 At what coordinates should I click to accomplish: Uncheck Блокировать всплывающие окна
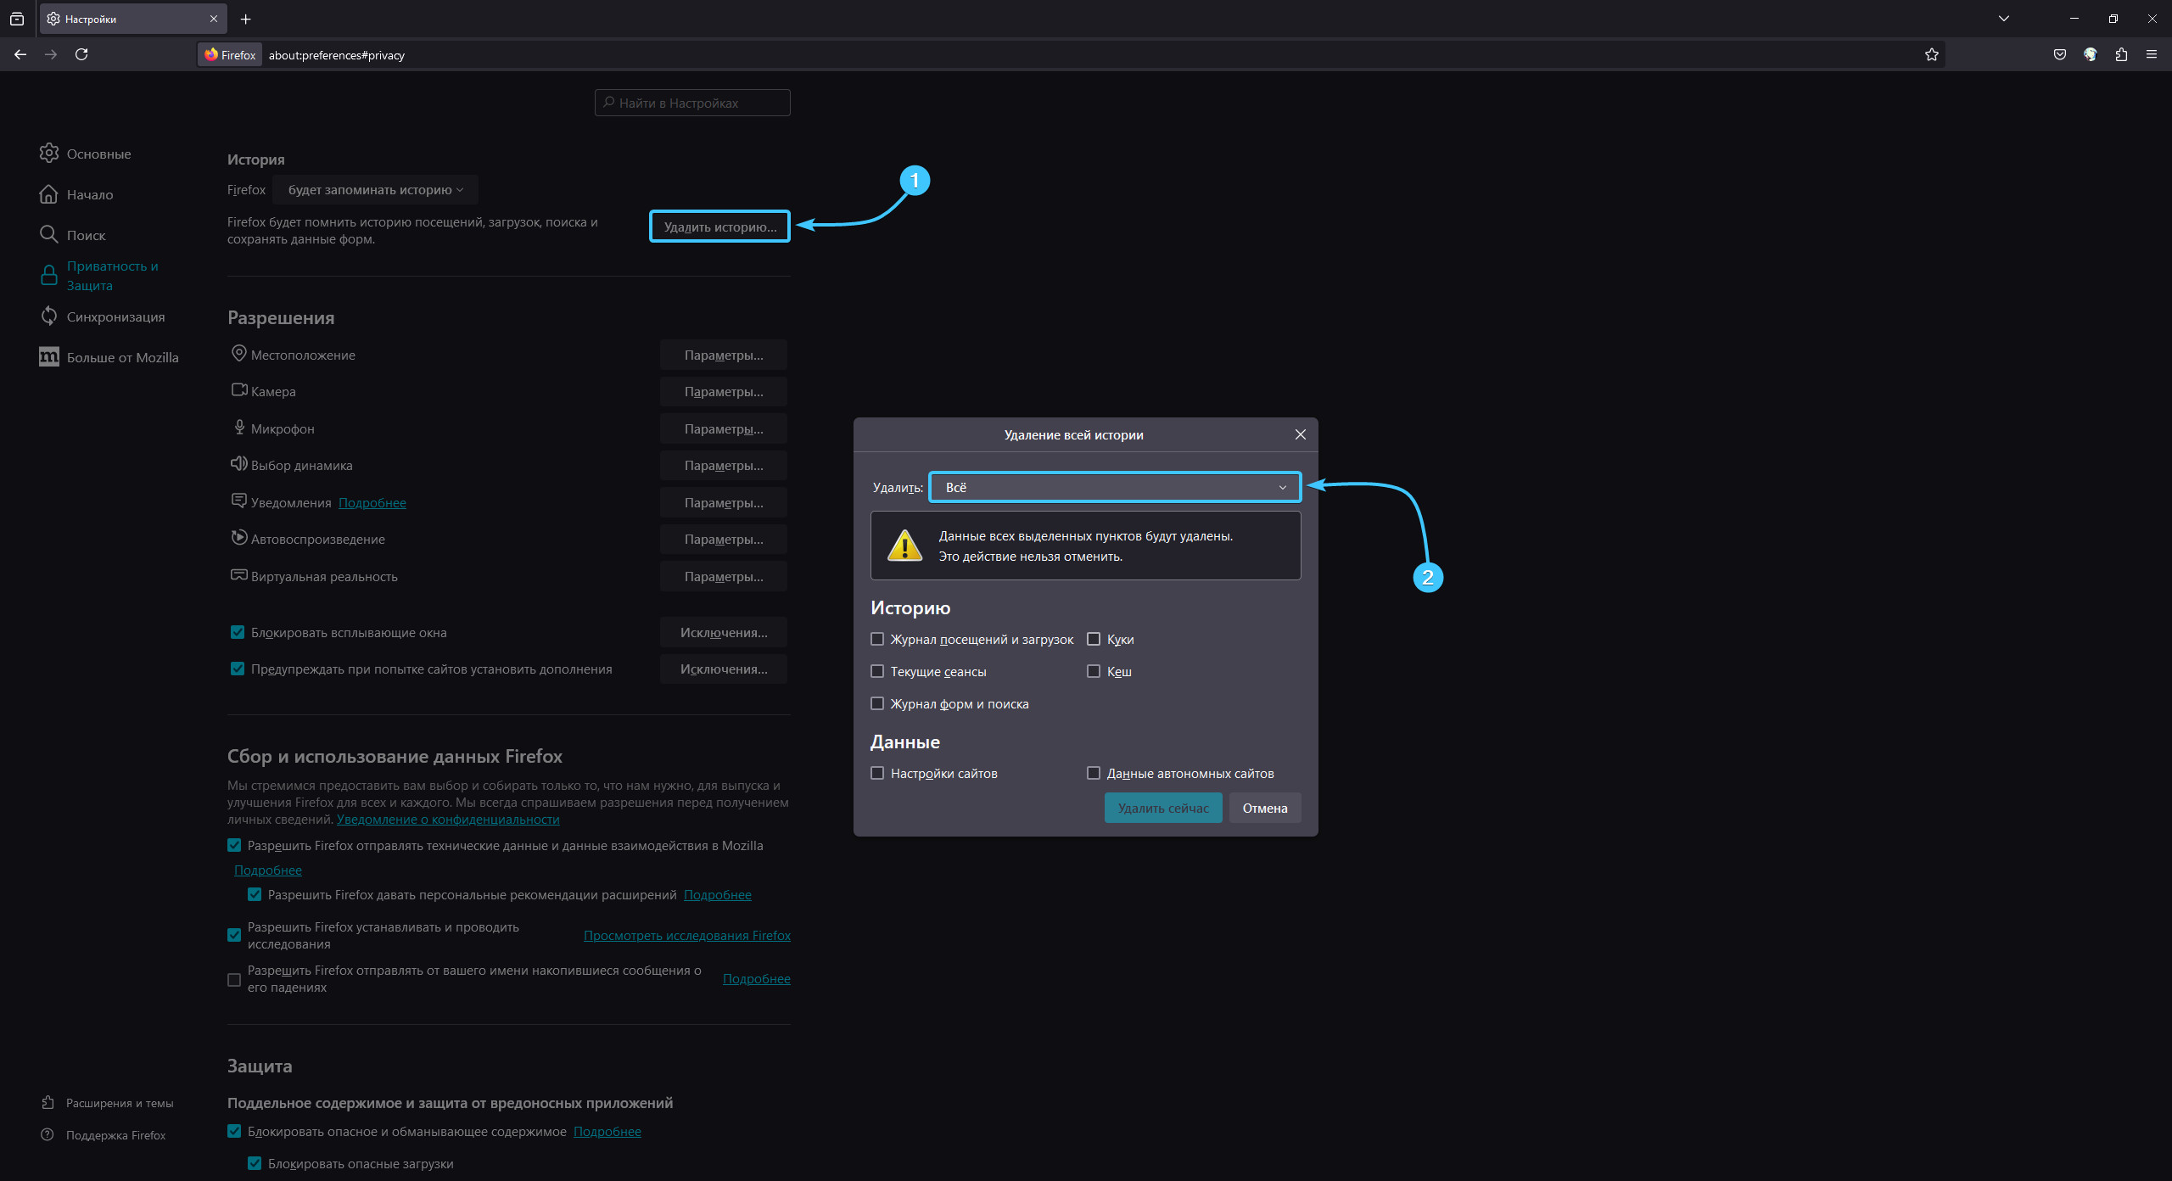point(238,632)
